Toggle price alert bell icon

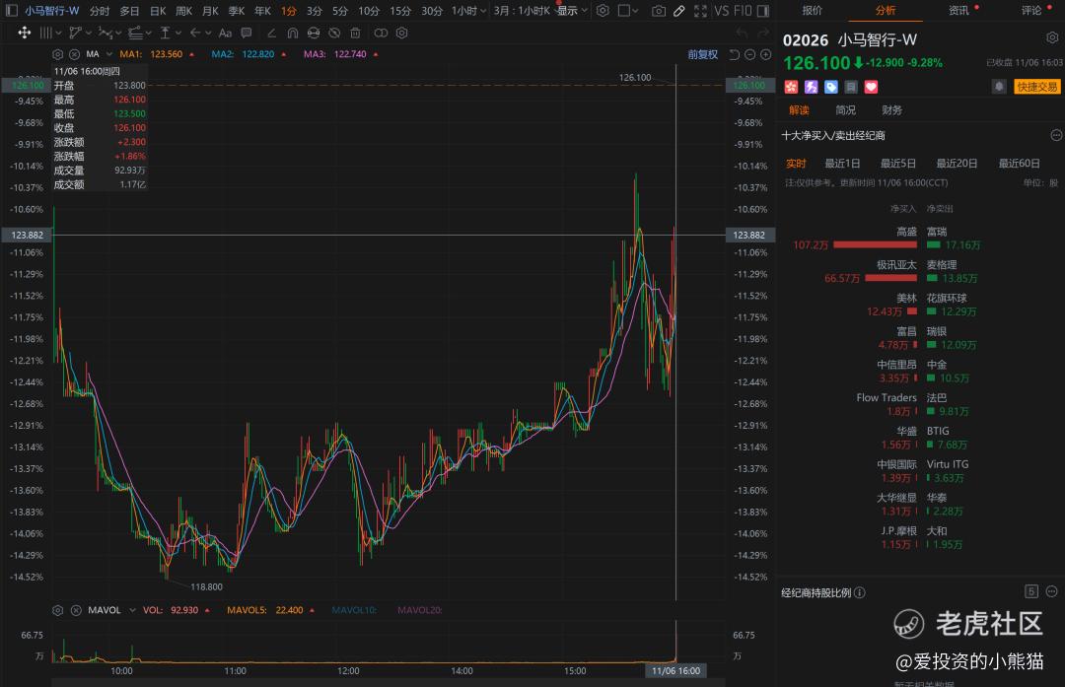[999, 86]
